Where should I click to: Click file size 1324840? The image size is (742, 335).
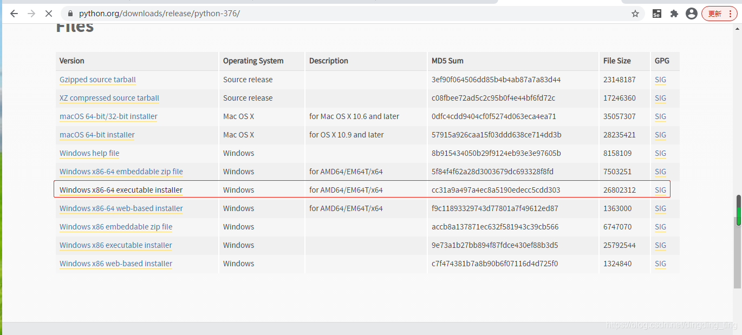click(x=617, y=264)
